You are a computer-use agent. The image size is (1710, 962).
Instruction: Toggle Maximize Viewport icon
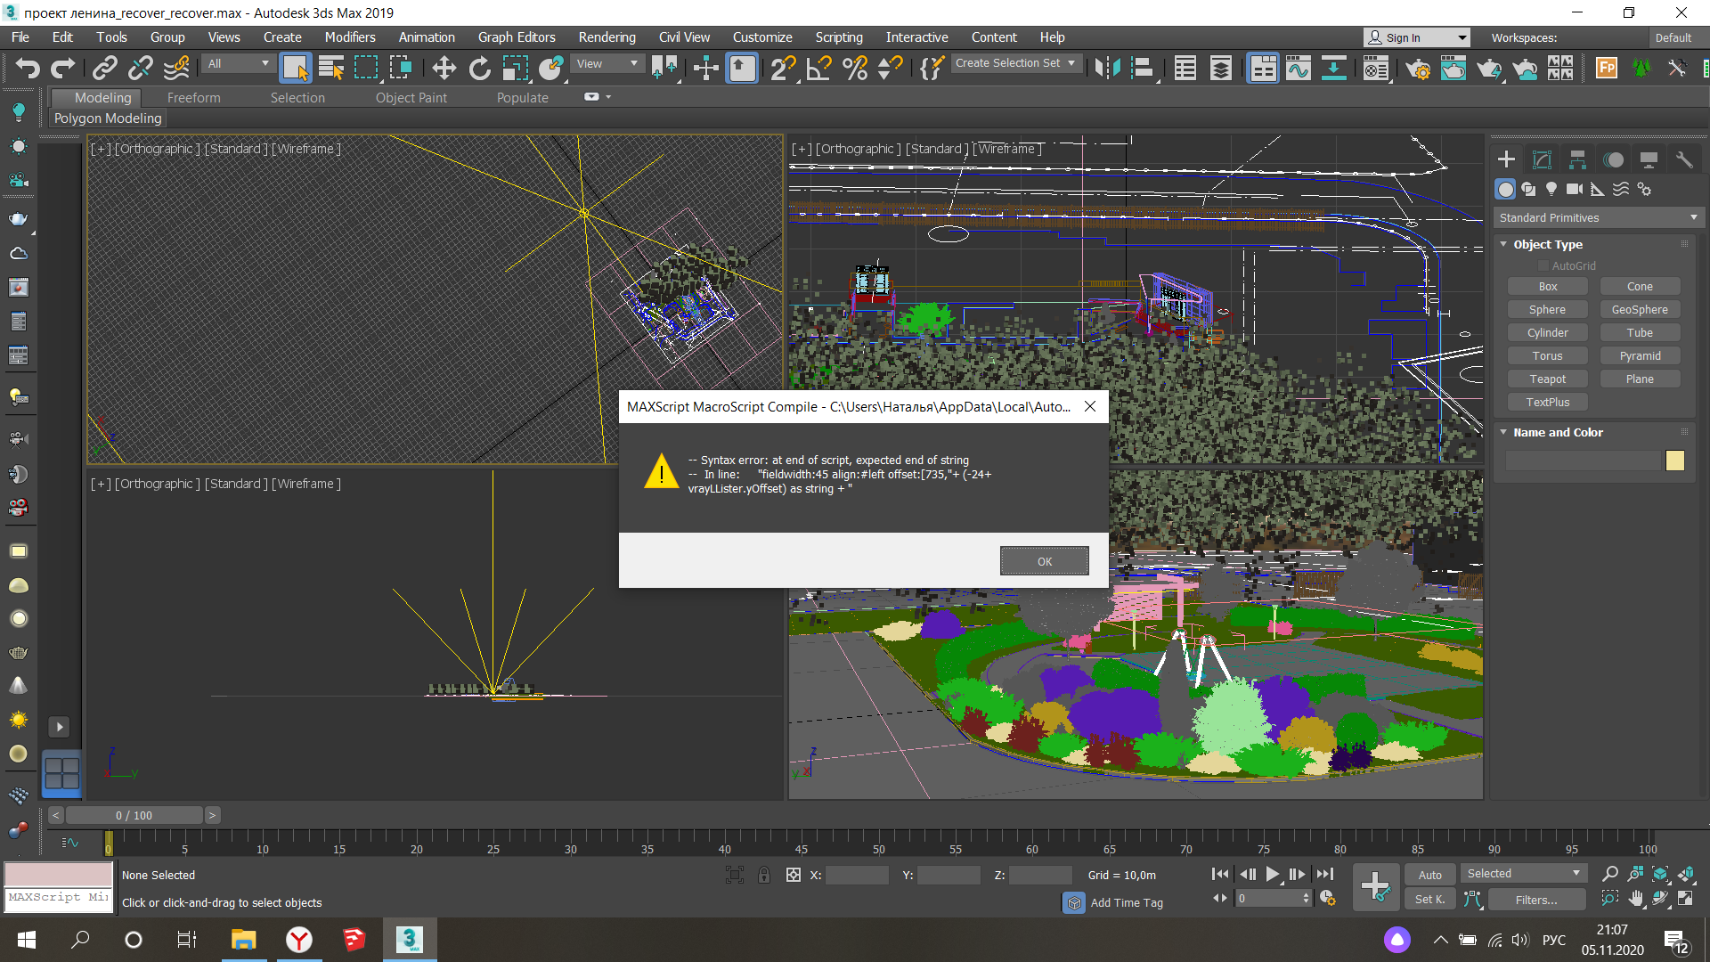tap(1685, 899)
